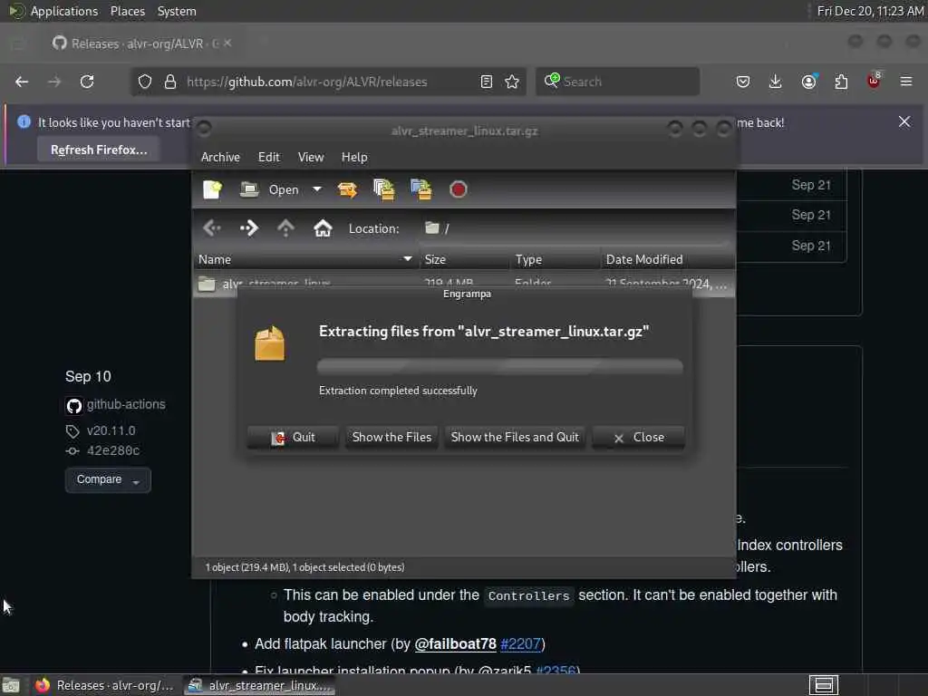The image size is (928, 696).
Task: Bookmark this page with star icon
Action: tap(513, 82)
